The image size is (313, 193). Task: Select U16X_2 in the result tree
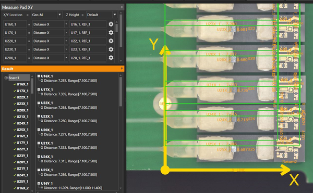[x=22, y=188]
